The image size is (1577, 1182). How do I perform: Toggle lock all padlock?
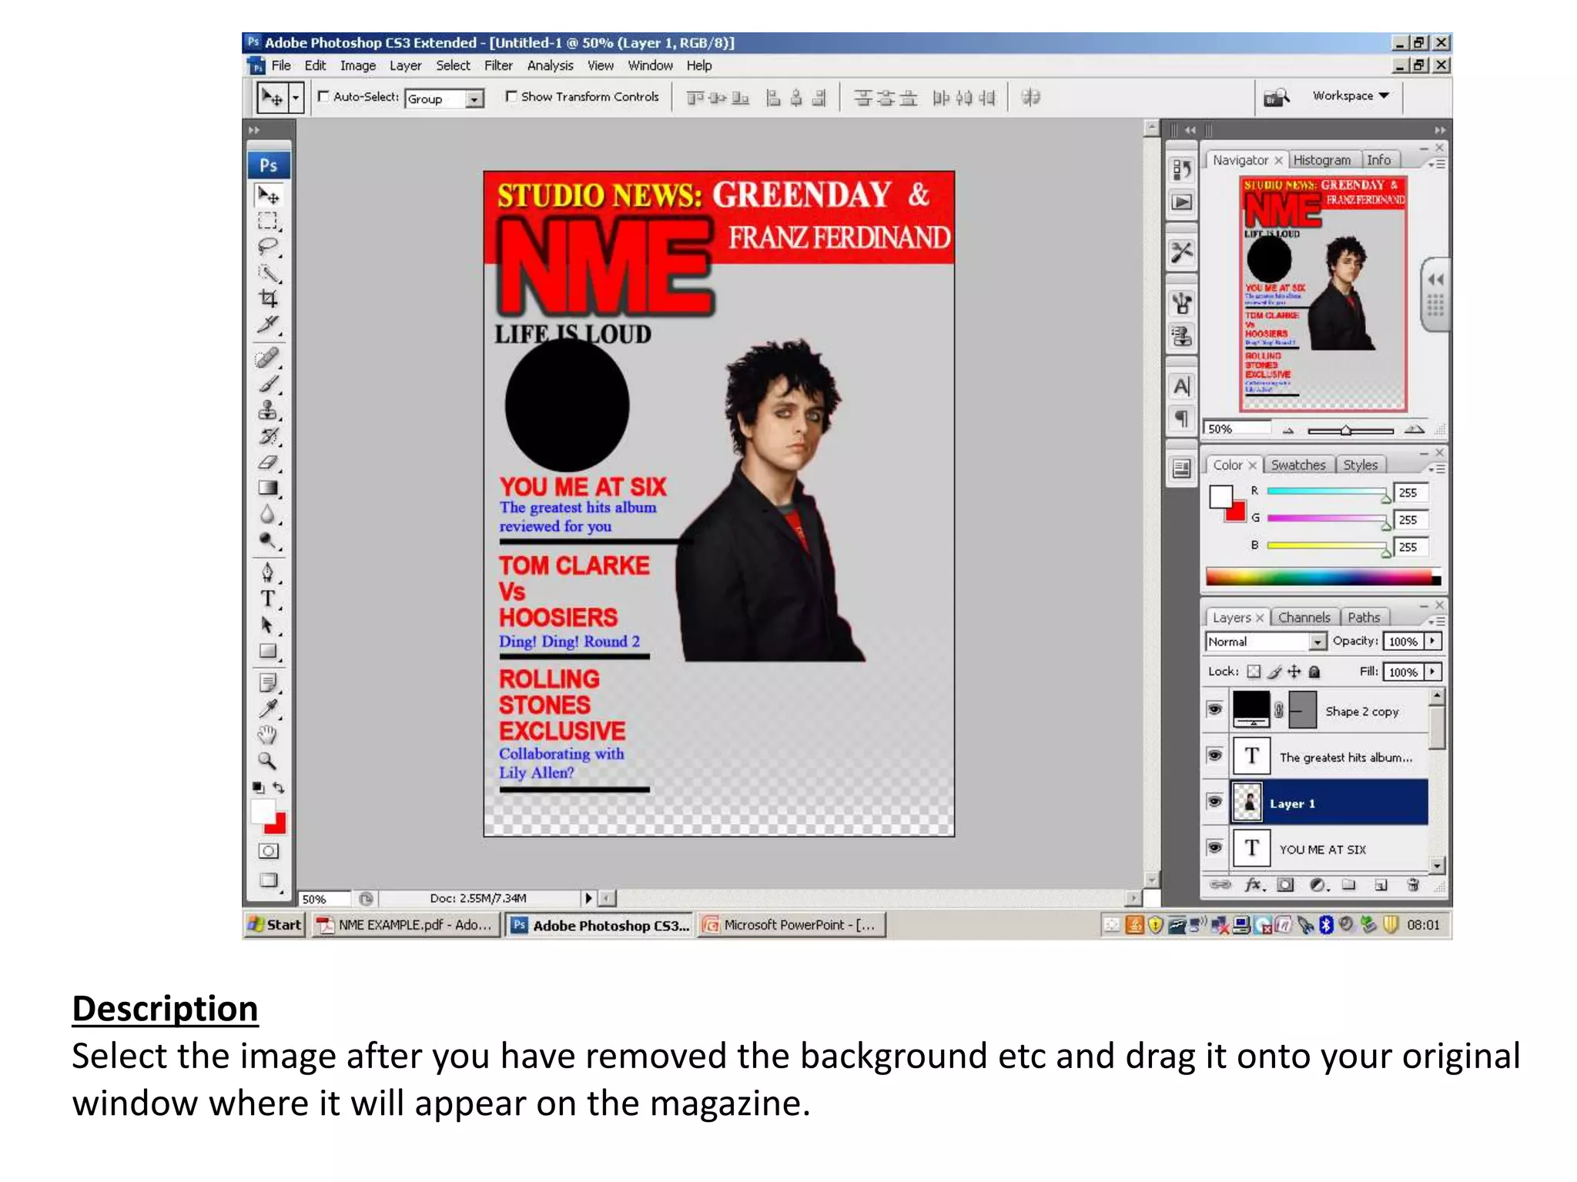(1314, 672)
